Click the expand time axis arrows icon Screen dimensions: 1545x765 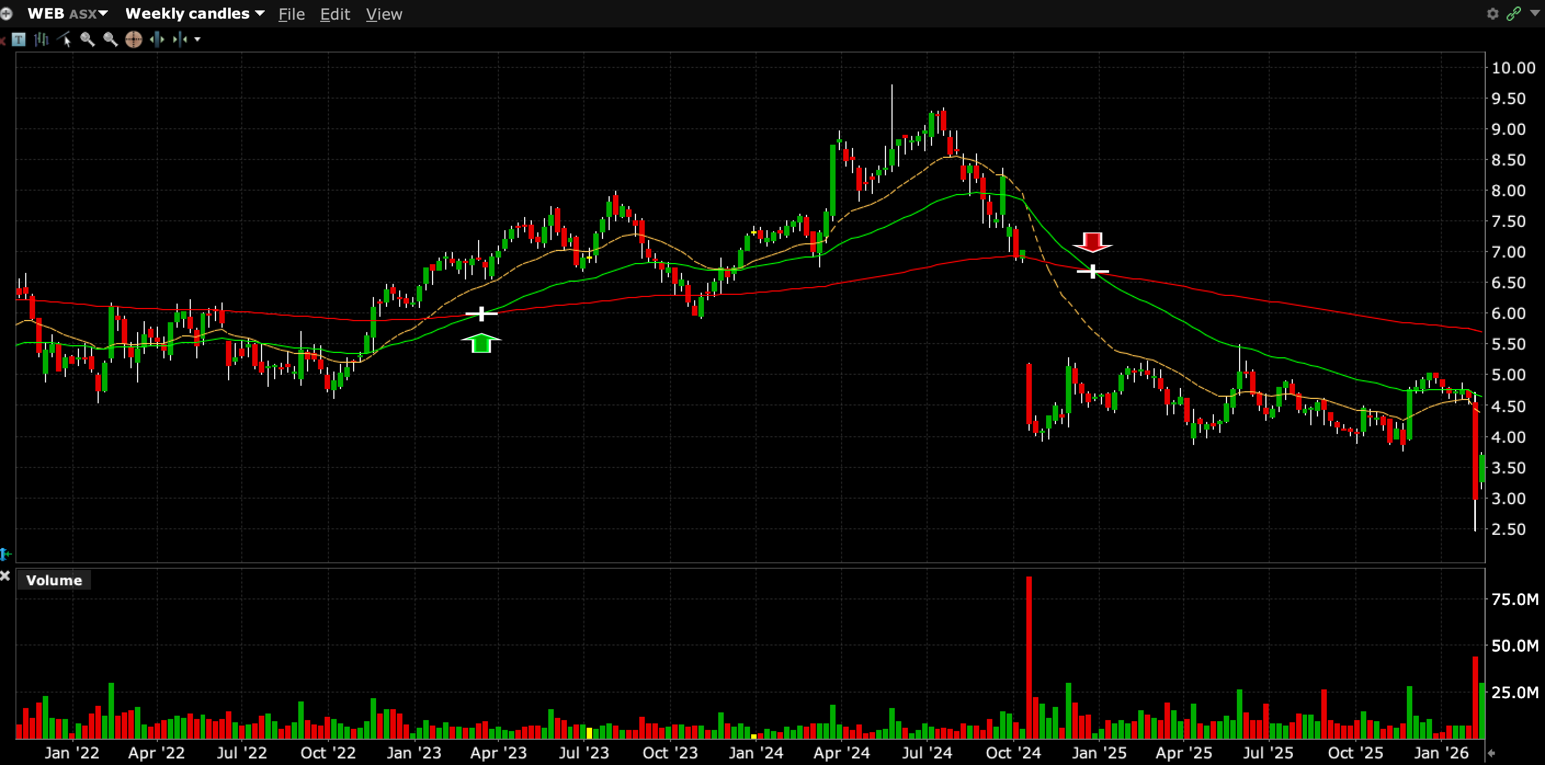[157, 39]
